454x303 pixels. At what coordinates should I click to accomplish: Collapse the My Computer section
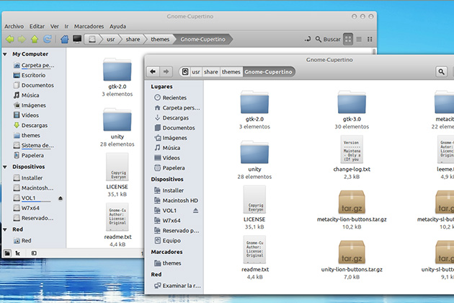[x=5, y=54]
